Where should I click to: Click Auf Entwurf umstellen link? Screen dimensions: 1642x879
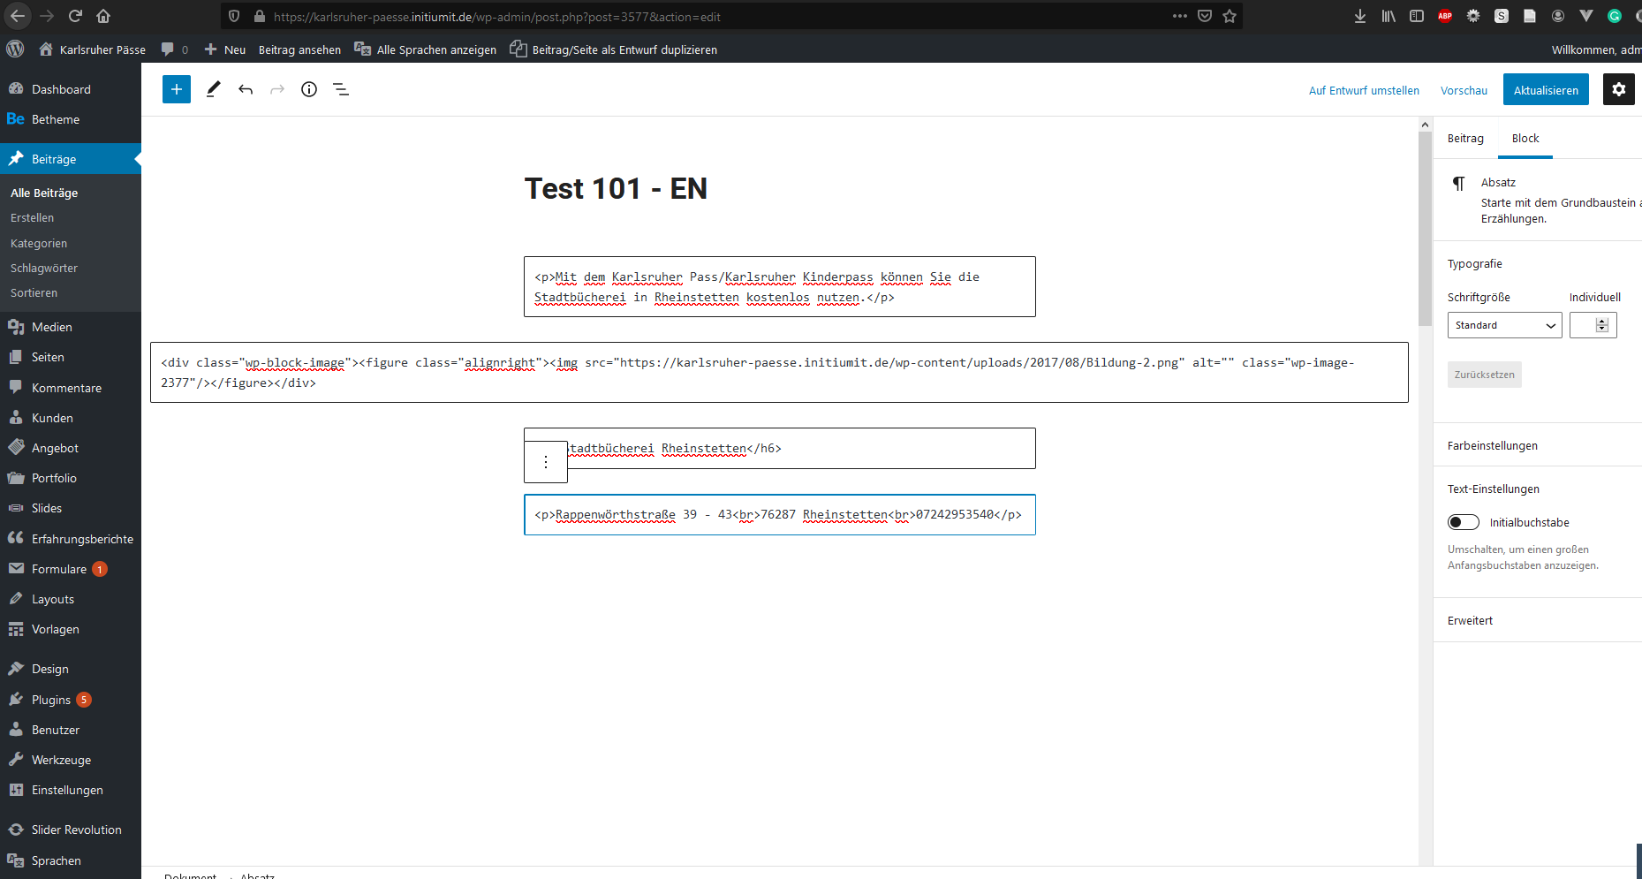pos(1364,90)
